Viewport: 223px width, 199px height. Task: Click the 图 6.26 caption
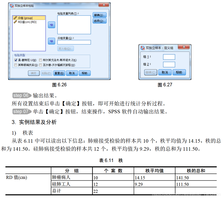(59, 85)
